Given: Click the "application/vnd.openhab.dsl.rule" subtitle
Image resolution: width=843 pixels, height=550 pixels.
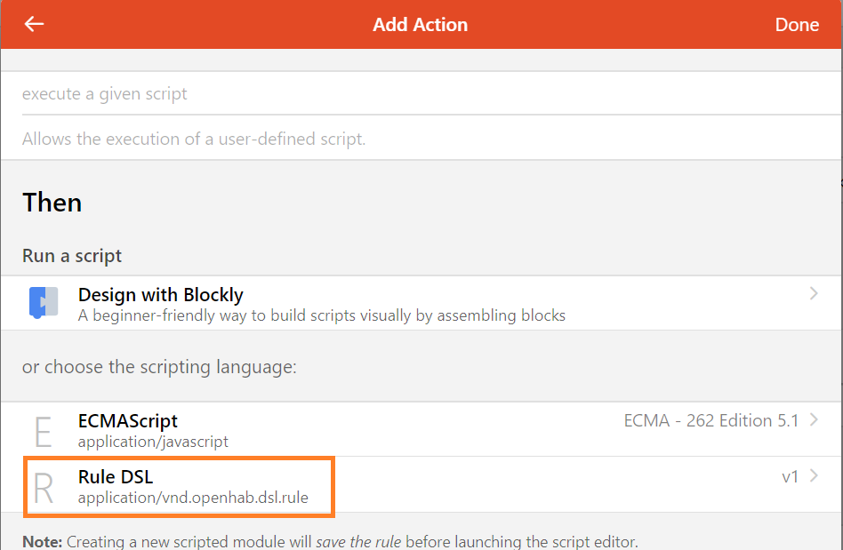Looking at the screenshot, I should coord(193,498).
